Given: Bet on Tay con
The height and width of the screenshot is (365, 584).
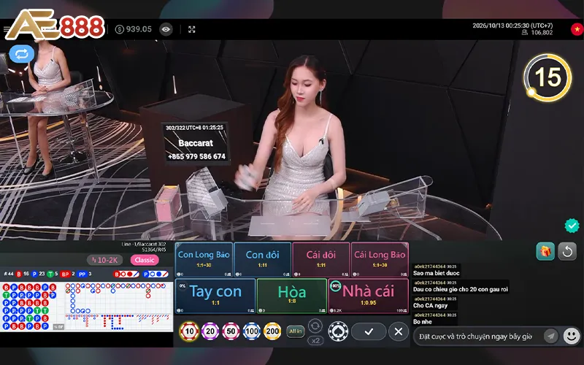Looking at the screenshot, I should [x=215, y=296].
